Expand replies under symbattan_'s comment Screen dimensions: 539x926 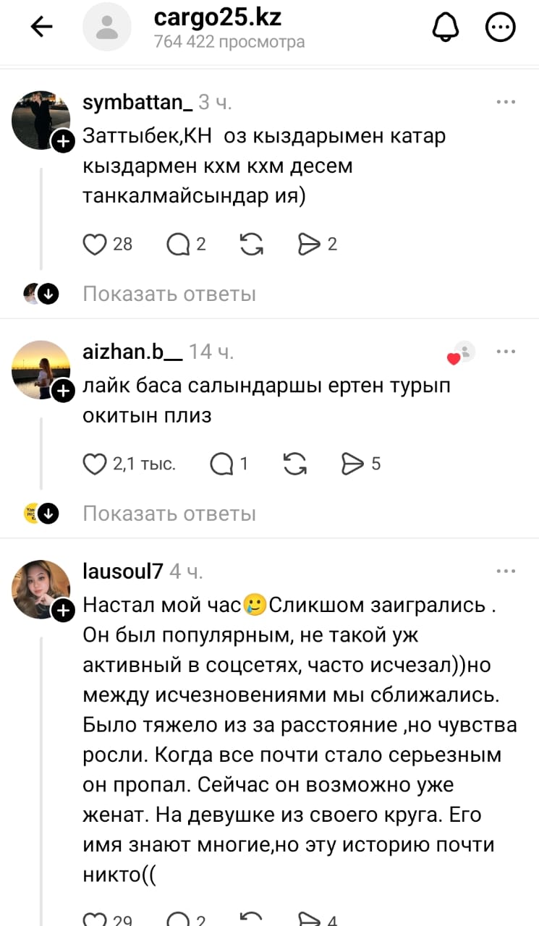(169, 294)
